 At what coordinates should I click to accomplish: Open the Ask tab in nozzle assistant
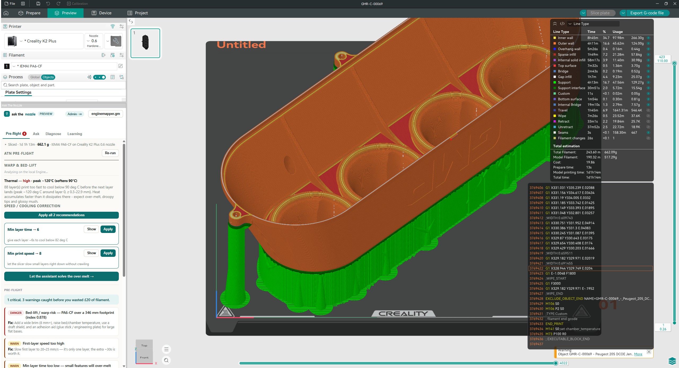pos(36,134)
